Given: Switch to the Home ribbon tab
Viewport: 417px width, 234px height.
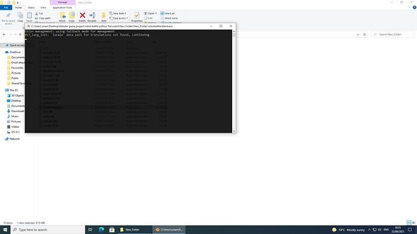Looking at the screenshot, I should click(x=18, y=7).
